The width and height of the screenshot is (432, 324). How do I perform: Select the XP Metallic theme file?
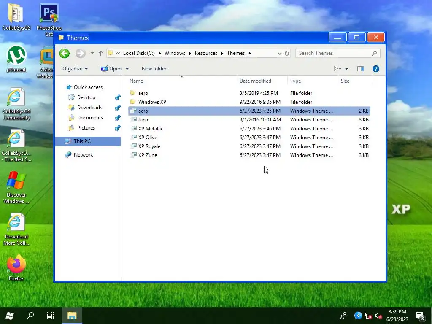point(249,128)
